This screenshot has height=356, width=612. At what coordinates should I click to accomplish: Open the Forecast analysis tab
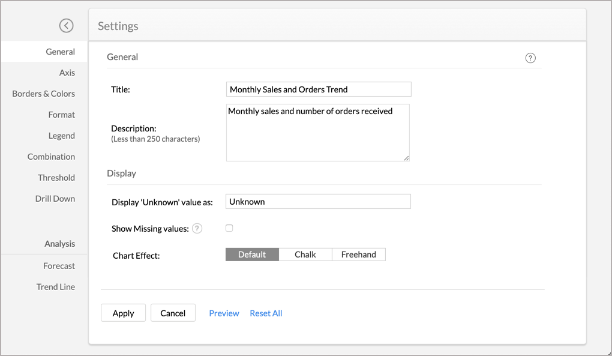[59, 266]
